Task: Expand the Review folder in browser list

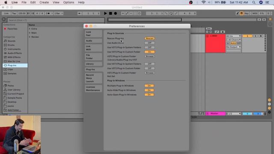Action: coord(35,37)
